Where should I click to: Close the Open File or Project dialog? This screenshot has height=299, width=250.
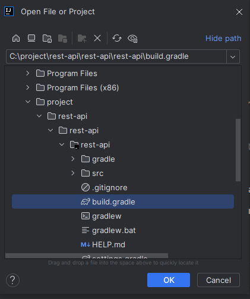click(239, 12)
